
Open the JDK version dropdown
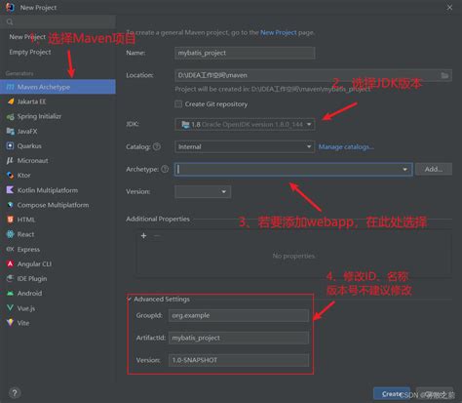245,124
